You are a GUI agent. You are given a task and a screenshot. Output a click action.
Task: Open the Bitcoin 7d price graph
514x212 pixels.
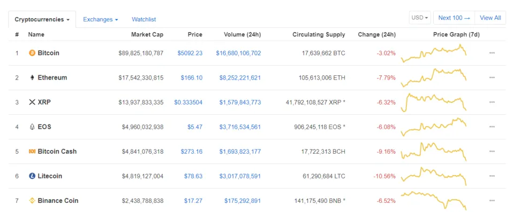pyautogui.click(x=434, y=53)
